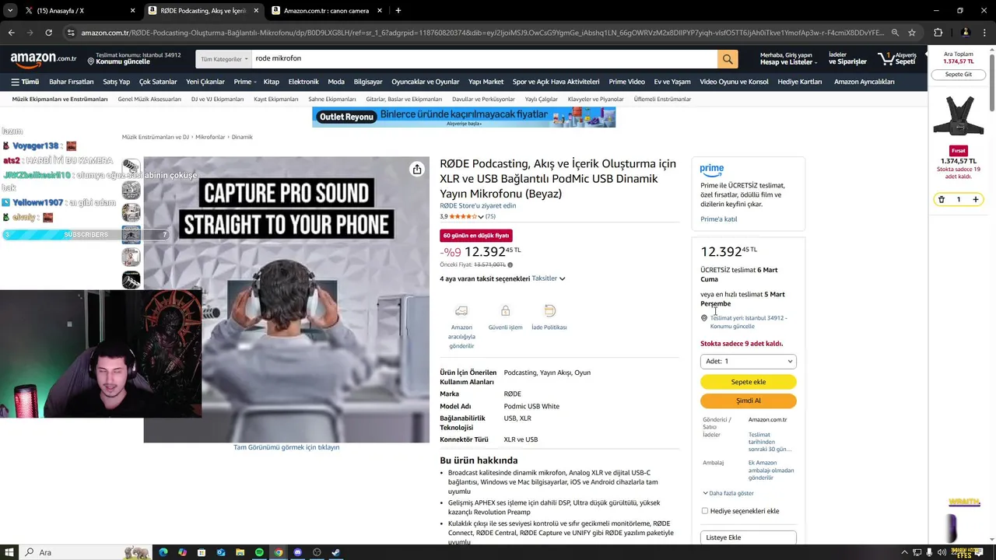
Task: Open the browser extensions puzzle icon
Action: click(x=938, y=33)
